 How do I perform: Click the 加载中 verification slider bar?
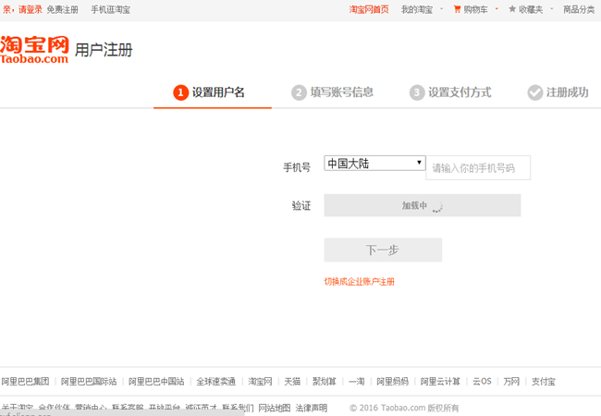click(423, 205)
